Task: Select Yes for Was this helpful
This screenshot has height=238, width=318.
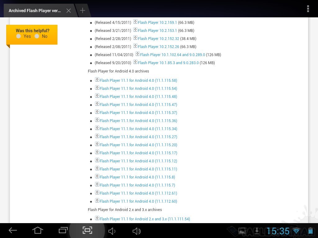Action: (19, 36)
